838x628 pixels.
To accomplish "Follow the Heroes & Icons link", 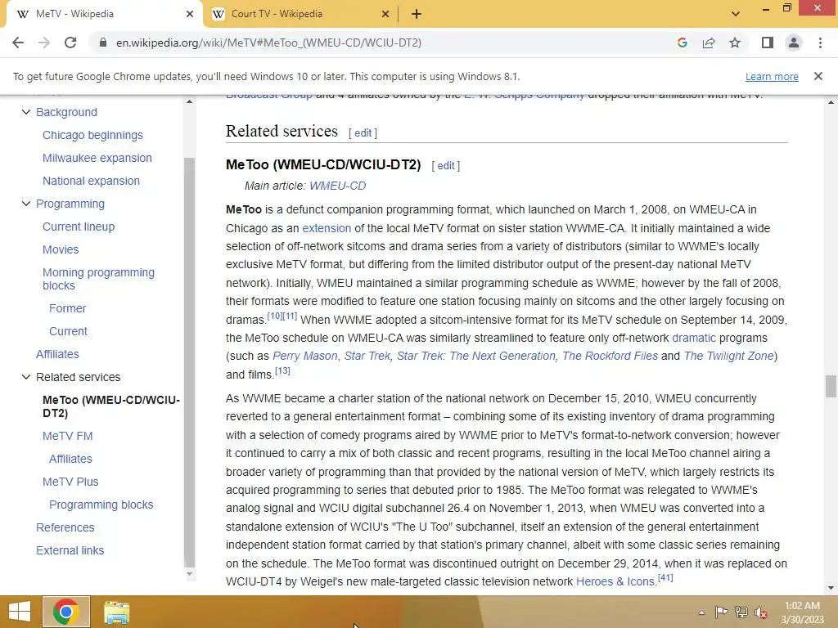I will (x=615, y=581).
